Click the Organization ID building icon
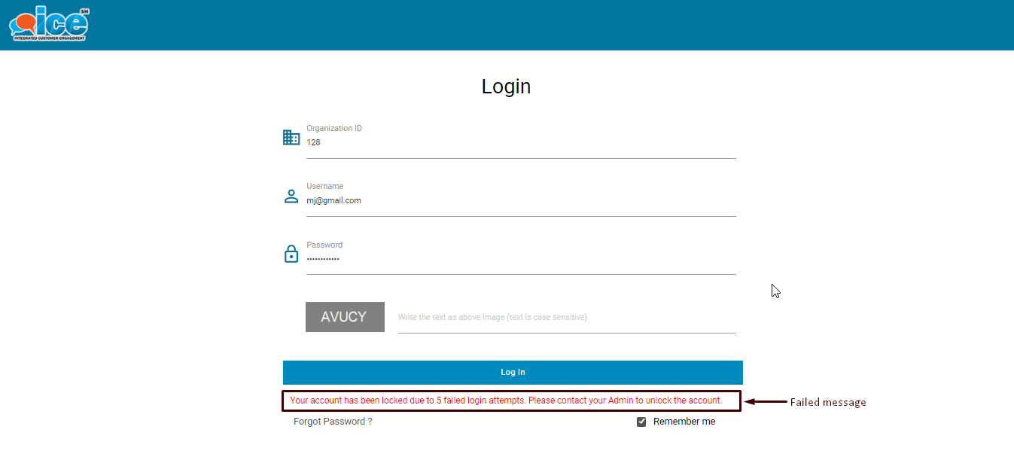1014x463 pixels. (x=291, y=137)
